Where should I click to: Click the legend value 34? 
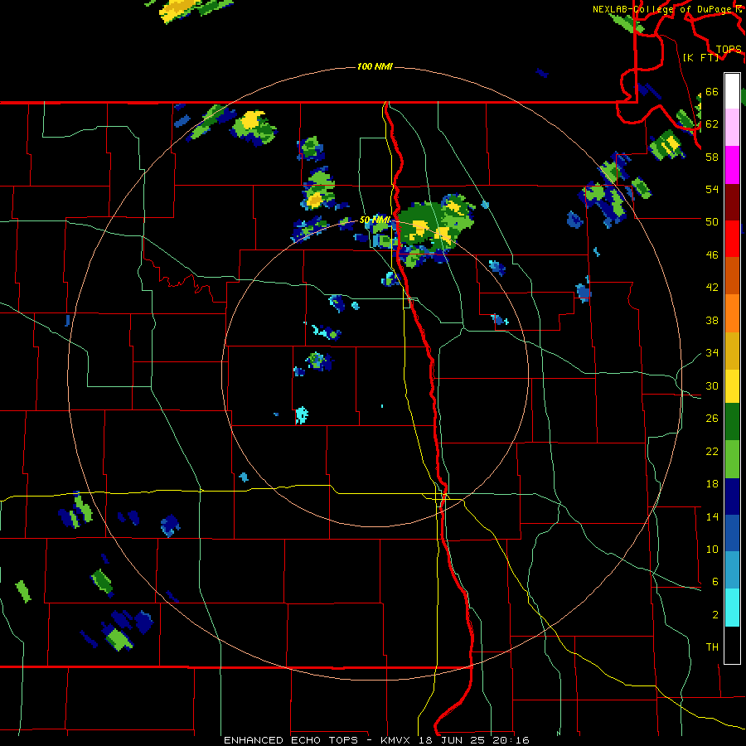712,352
